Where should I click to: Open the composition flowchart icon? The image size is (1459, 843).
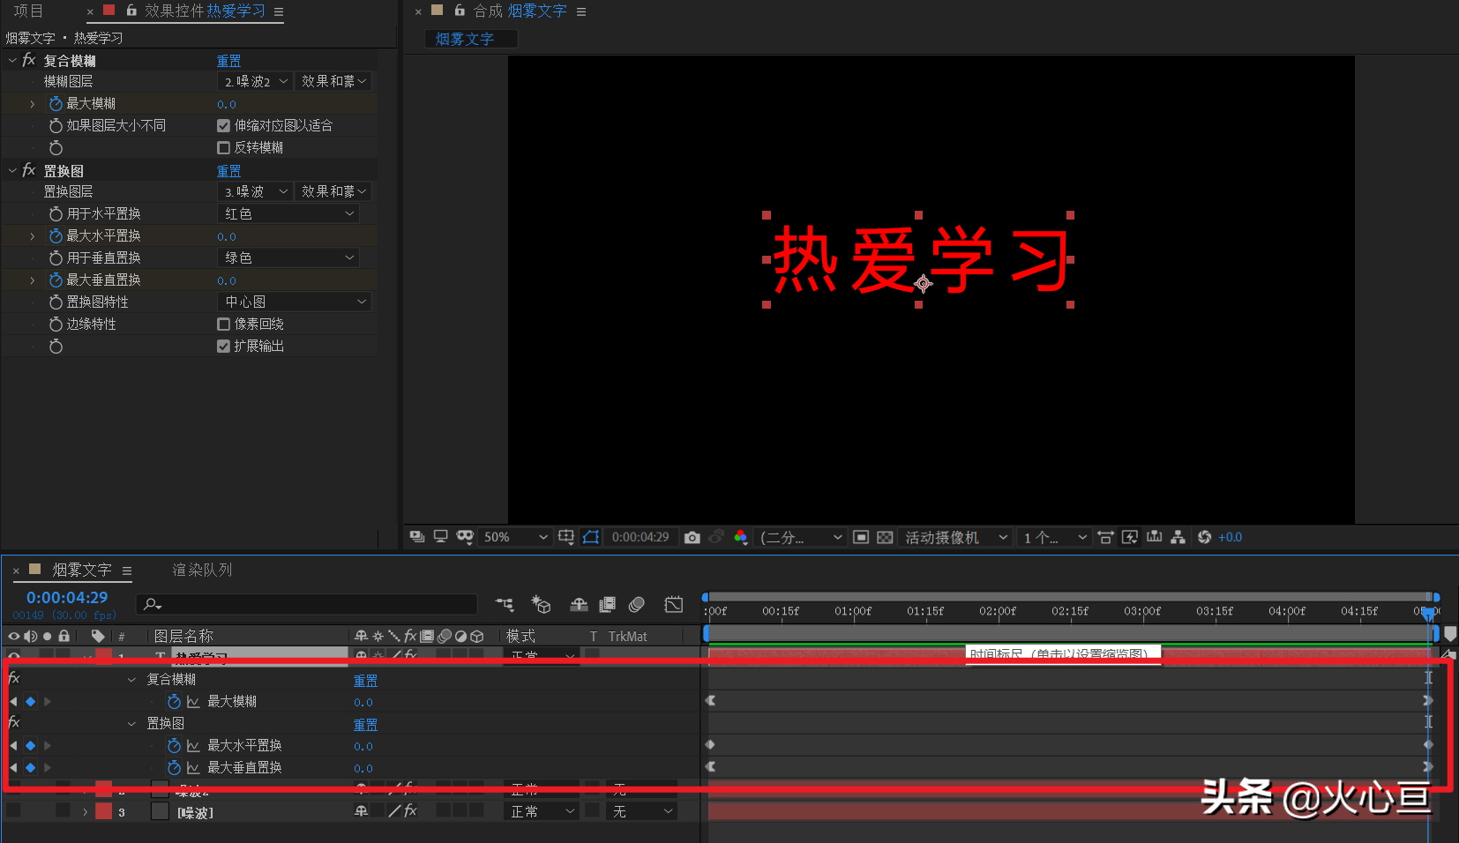(1178, 537)
